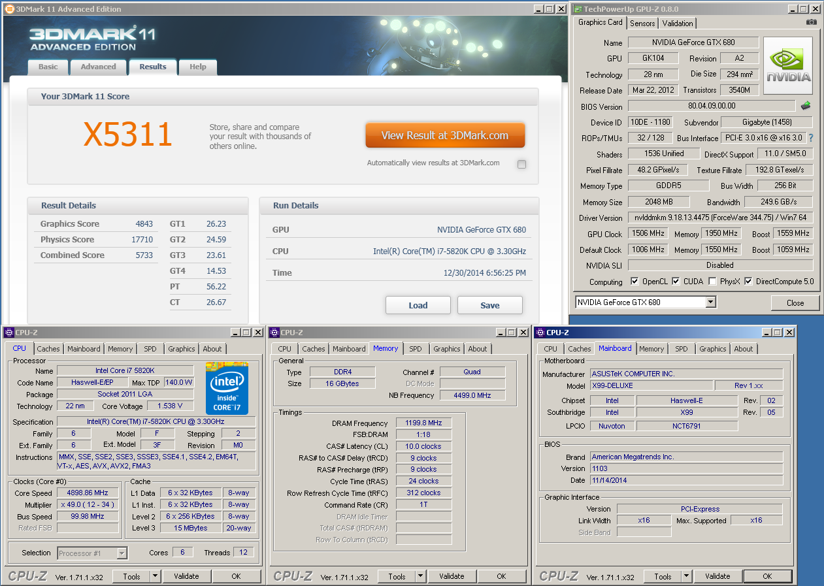Select Graphics tab in right CPU-Z window

(x=713, y=349)
